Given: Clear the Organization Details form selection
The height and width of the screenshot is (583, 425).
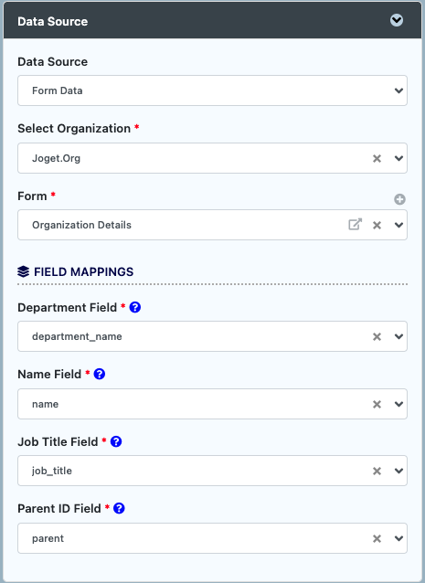Looking at the screenshot, I should pos(377,225).
